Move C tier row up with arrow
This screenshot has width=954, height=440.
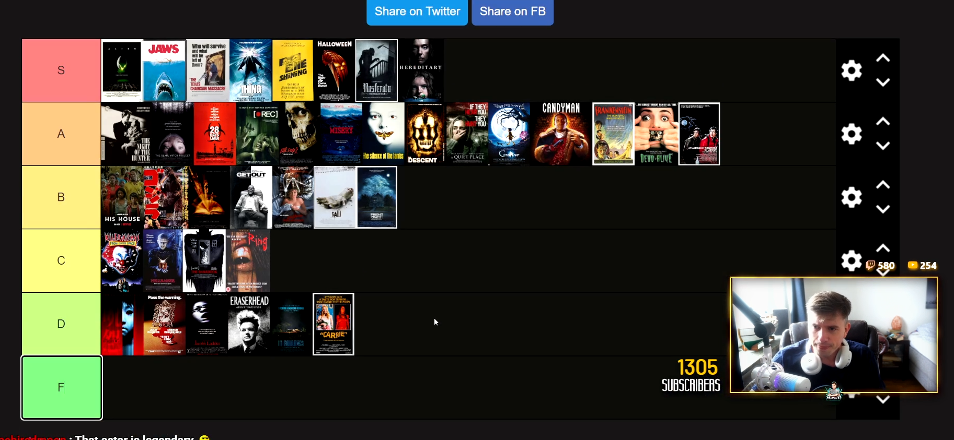(883, 248)
